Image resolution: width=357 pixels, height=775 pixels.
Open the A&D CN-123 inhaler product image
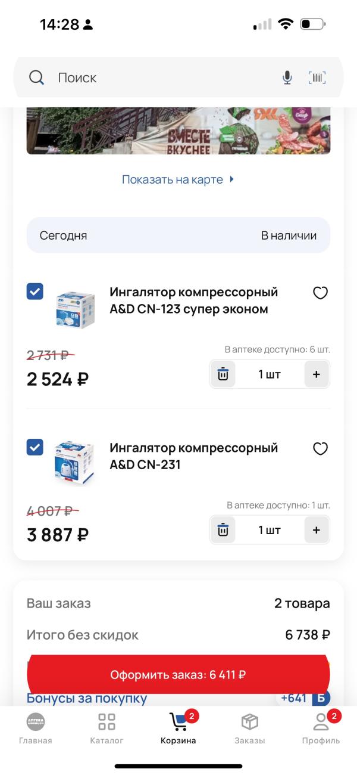(x=75, y=308)
